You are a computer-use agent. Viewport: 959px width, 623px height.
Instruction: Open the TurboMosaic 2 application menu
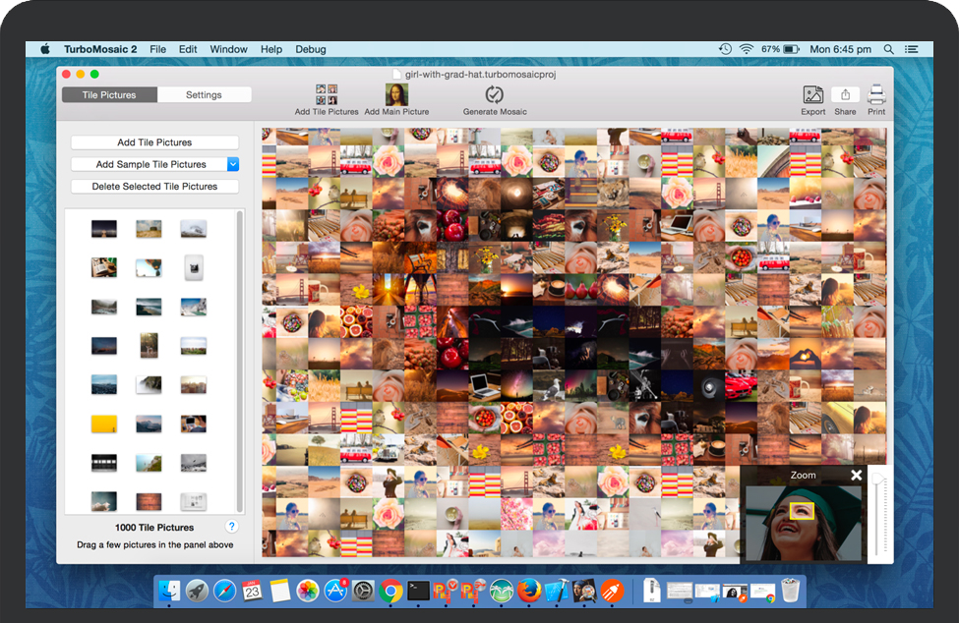click(100, 49)
